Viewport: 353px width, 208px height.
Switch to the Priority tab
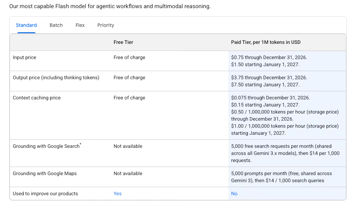(x=106, y=25)
